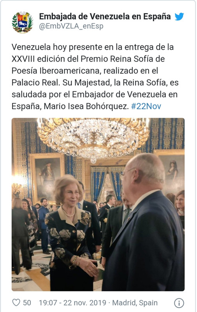Click the Madrid, Spain location label
Viewport: 197px width, 312px height.
(x=135, y=303)
